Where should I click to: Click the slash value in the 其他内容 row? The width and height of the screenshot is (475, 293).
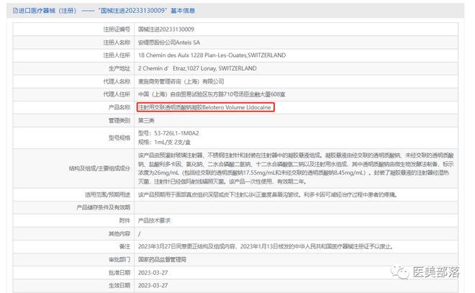pyautogui.click(x=140, y=234)
